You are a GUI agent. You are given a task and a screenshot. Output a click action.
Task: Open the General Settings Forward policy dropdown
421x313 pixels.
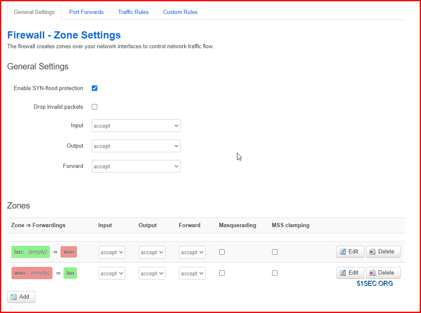click(136, 166)
